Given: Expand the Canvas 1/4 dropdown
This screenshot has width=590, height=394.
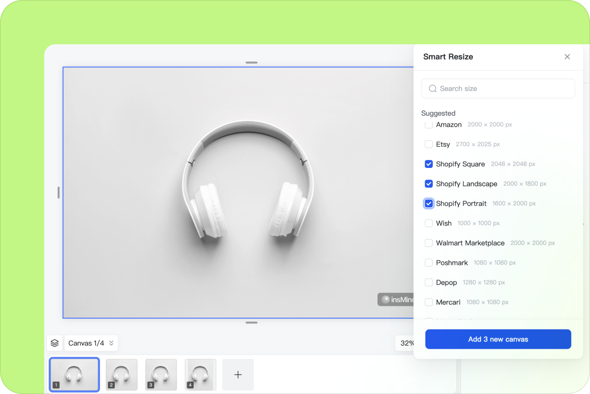Looking at the screenshot, I should (91, 343).
